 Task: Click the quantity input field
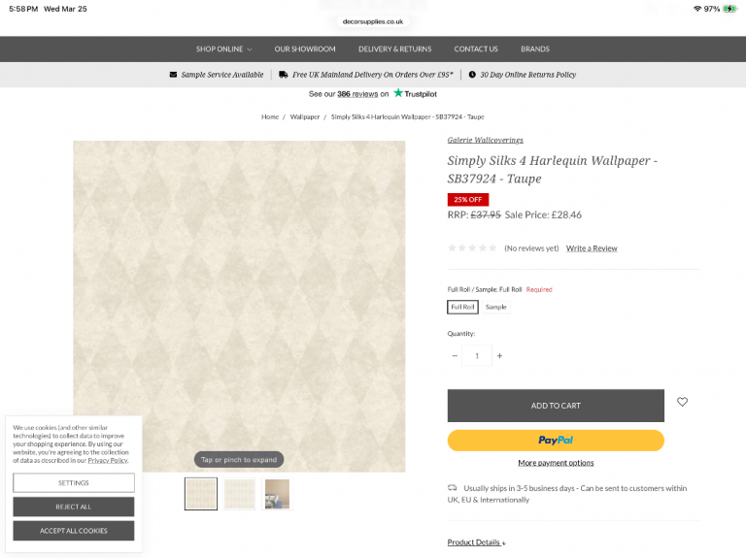(477, 355)
